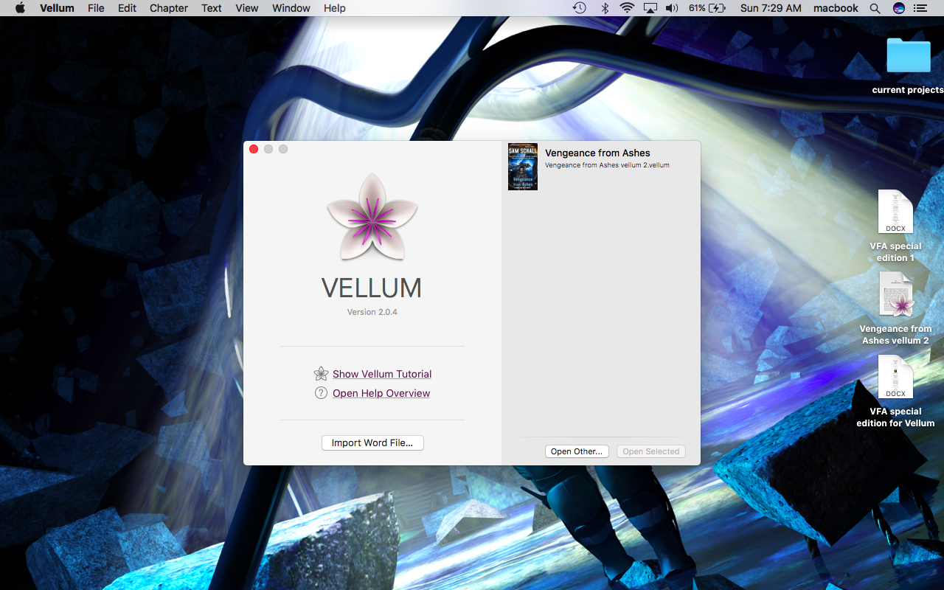Viewport: 944px width, 590px height.
Task: Open the Spotlight search icon
Action: (x=875, y=8)
